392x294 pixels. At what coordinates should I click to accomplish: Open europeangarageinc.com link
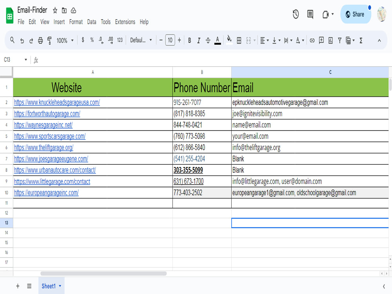pyautogui.click(x=46, y=193)
